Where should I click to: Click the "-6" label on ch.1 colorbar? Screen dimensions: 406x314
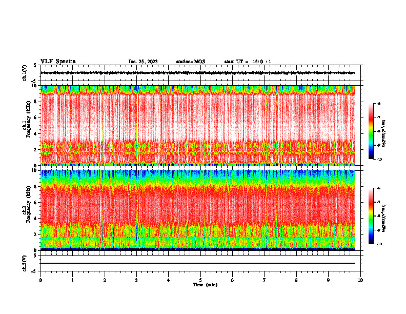pyautogui.click(x=378, y=103)
